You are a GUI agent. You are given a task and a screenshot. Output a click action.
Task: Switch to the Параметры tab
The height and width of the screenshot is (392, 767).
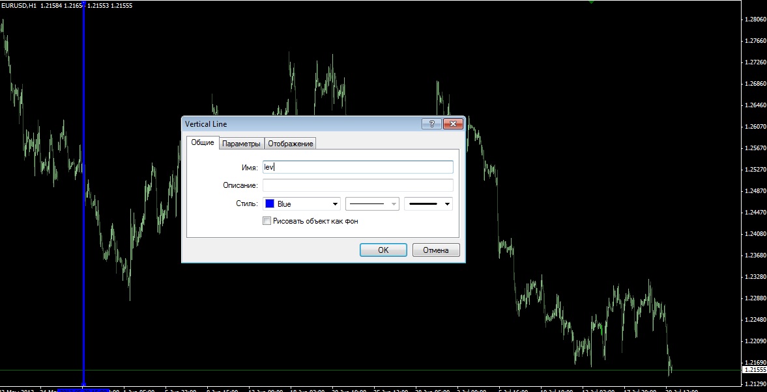(x=241, y=144)
